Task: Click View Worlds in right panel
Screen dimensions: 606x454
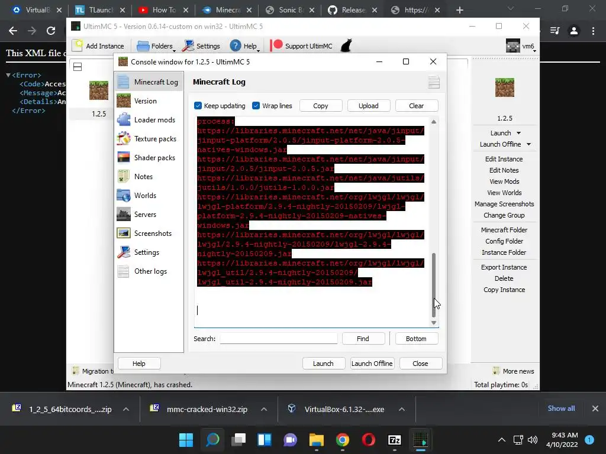Action: pos(504,193)
